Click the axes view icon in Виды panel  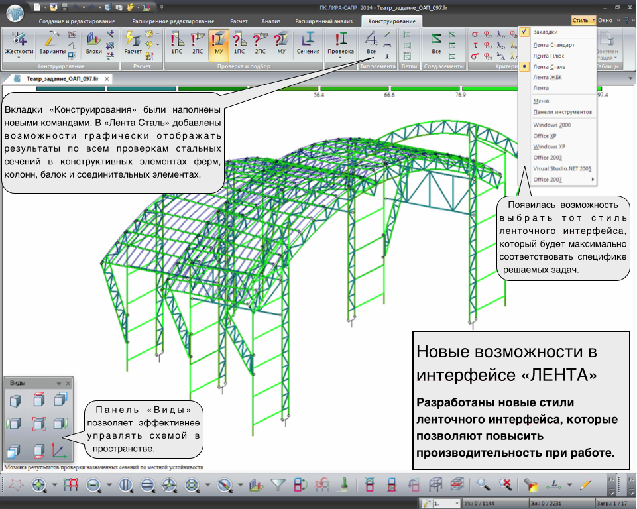click(x=59, y=451)
